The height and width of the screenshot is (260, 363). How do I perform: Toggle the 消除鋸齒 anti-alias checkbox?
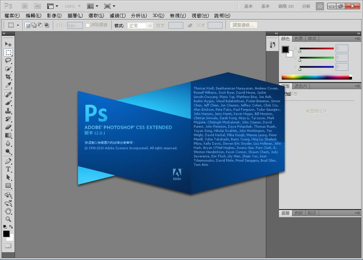[88, 25]
